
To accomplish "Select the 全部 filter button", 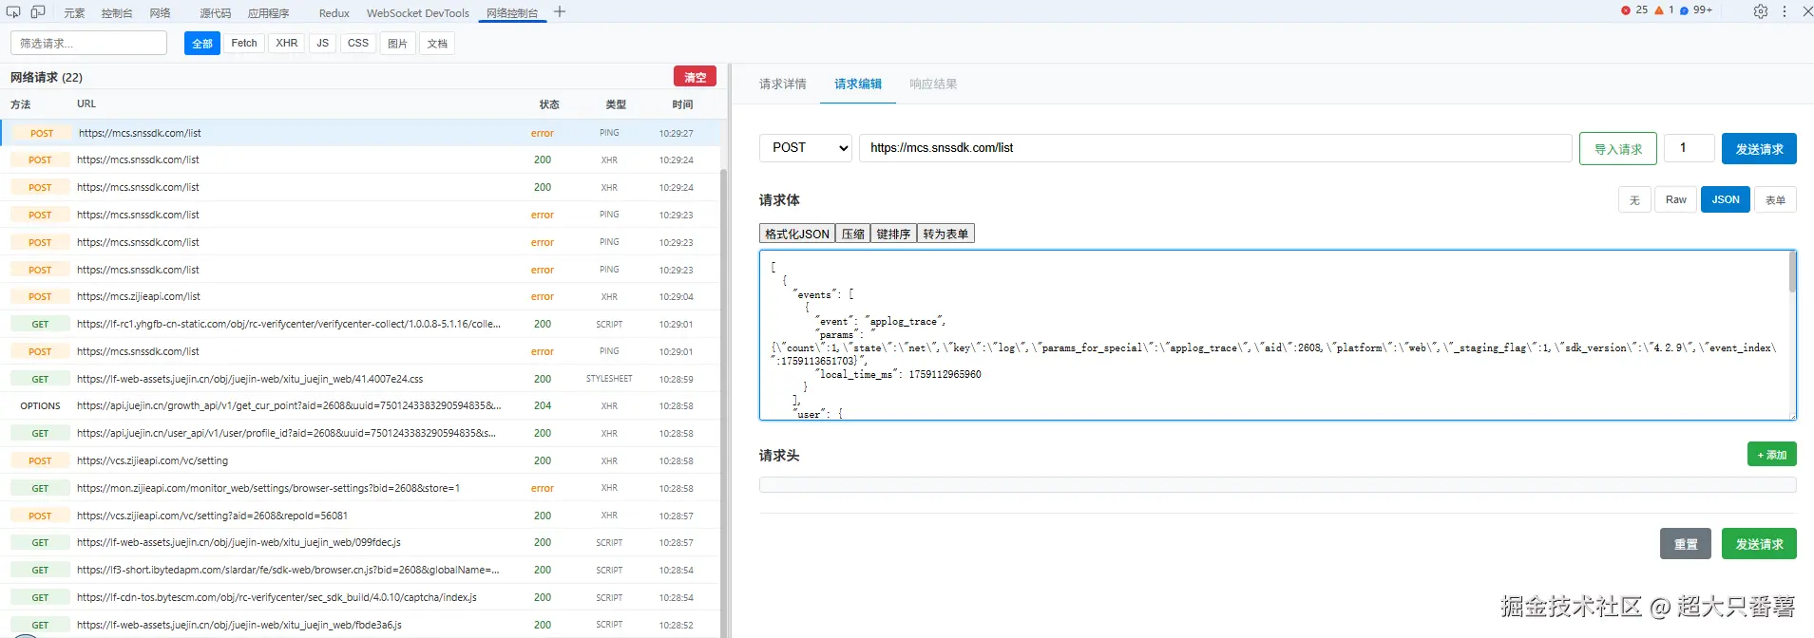I will coord(202,43).
